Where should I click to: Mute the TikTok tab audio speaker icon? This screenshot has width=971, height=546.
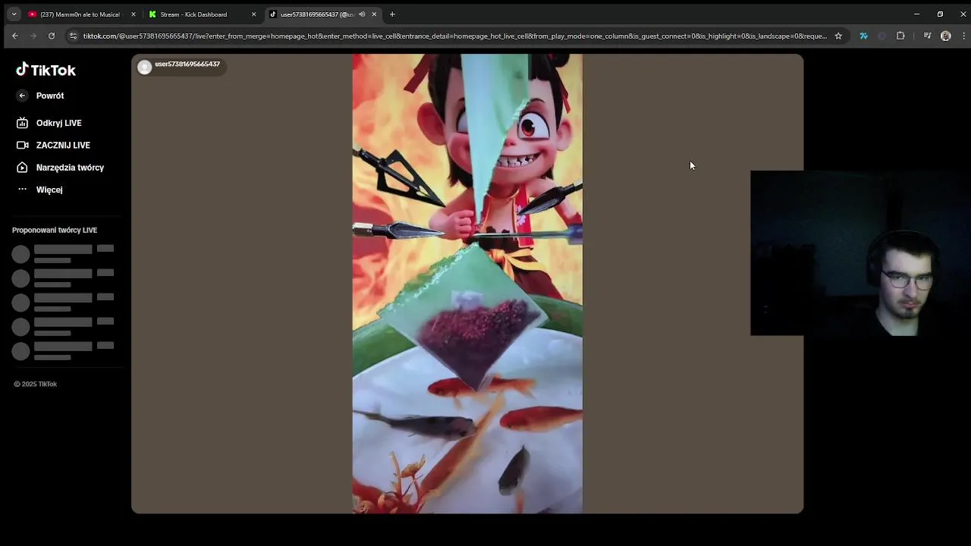[x=362, y=14]
